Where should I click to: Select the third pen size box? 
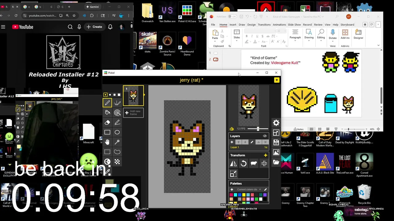click(x=115, y=95)
